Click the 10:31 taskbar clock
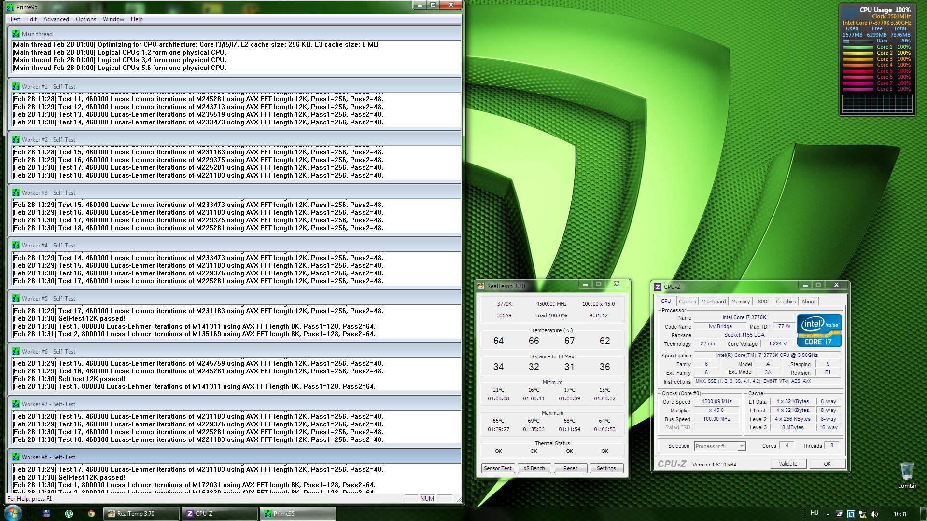The image size is (927, 521). [900, 514]
